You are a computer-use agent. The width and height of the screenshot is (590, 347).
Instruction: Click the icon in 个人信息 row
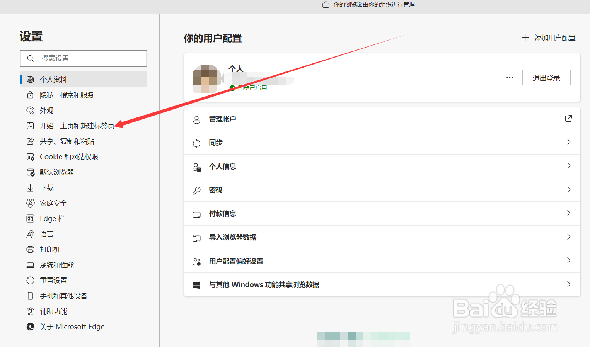(x=196, y=167)
